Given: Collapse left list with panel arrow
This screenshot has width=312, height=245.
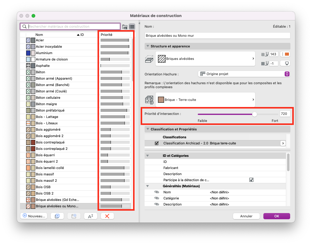Looking at the screenshot, I should pos(139,23).
